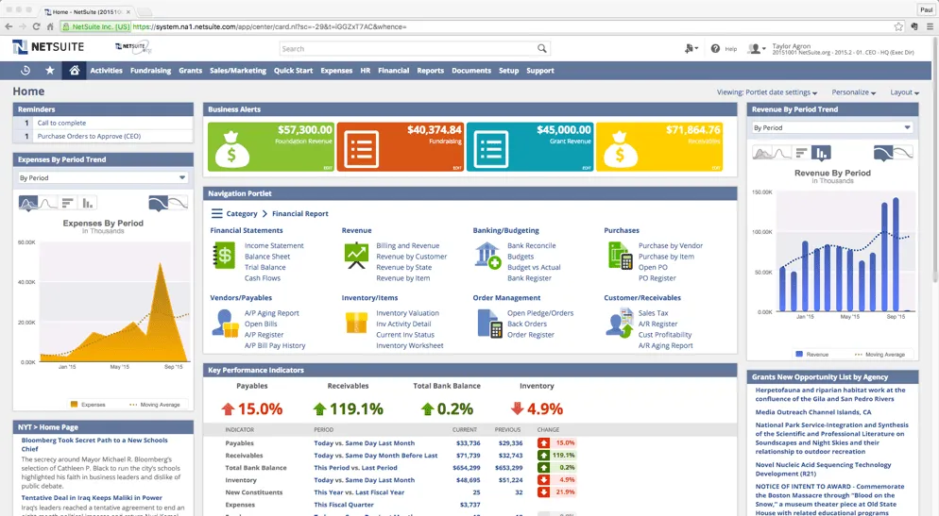
Task: Open the Balance Sheet link
Action: [x=267, y=257]
